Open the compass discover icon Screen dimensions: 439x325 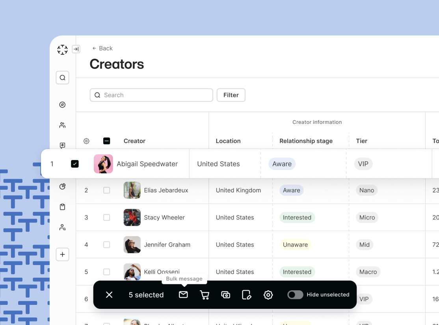(62, 105)
